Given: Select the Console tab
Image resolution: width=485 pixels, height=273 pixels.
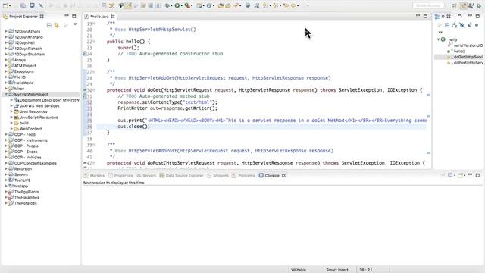Looking at the screenshot, I should (x=272, y=175).
